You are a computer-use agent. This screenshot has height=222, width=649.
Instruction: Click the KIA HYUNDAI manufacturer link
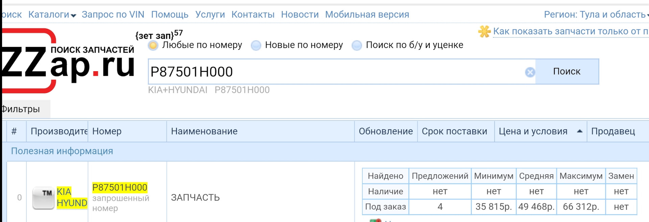72,197
